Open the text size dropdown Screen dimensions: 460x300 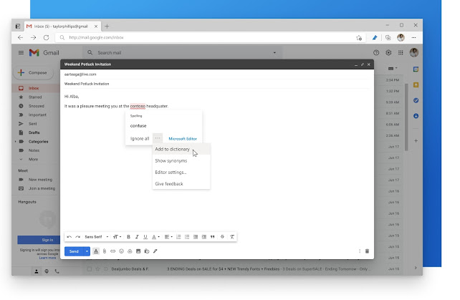coord(117,237)
